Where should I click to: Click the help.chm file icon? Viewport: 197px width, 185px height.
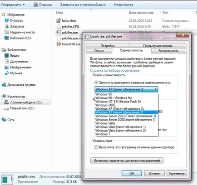click(59, 21)
